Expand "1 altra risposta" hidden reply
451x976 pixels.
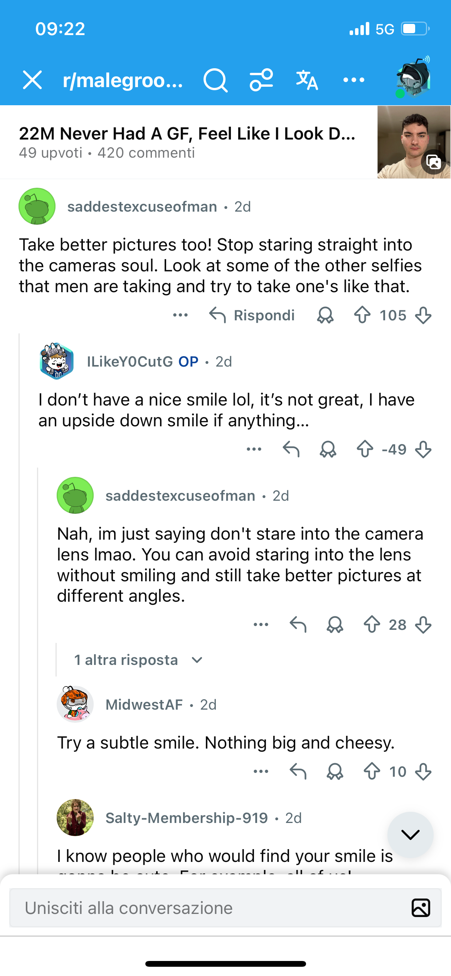pyautogui.click(x=138, y=660)
